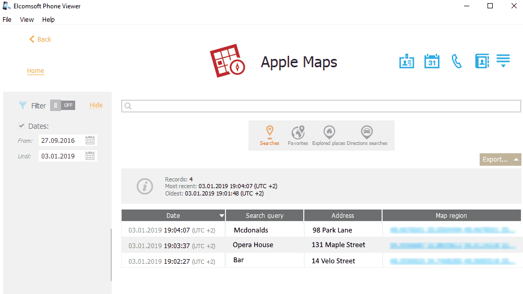Uncheck the Dates checkbox
Viewport: 523px width, 294px height.
point(21,126)
